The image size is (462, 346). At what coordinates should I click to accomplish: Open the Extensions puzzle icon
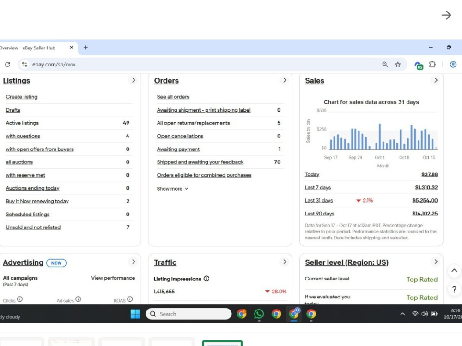click(432, 64)
